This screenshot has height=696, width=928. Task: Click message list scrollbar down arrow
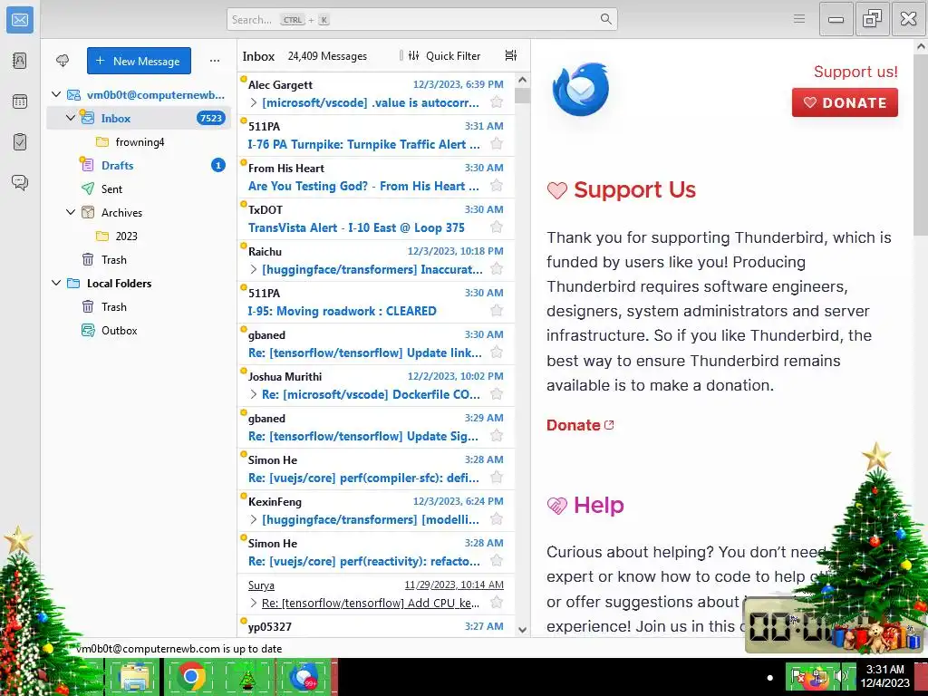(522, 630)
